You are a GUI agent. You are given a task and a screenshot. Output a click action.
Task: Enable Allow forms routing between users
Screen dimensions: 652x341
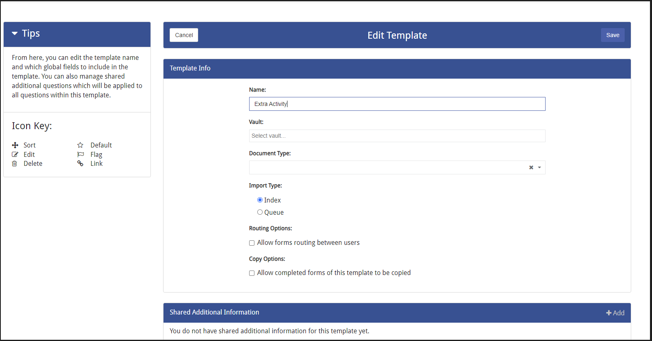point(252,243)
